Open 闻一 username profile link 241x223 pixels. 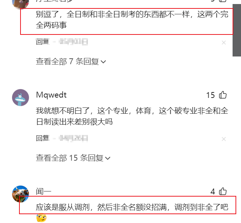[44, 191]
